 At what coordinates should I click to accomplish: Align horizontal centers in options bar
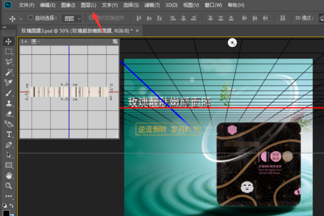183,18
